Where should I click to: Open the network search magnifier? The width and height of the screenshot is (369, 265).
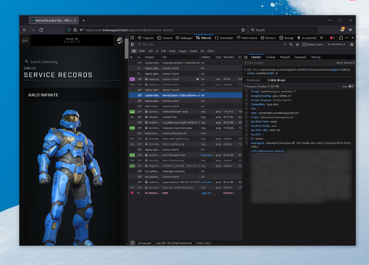[x=291, y=44]
